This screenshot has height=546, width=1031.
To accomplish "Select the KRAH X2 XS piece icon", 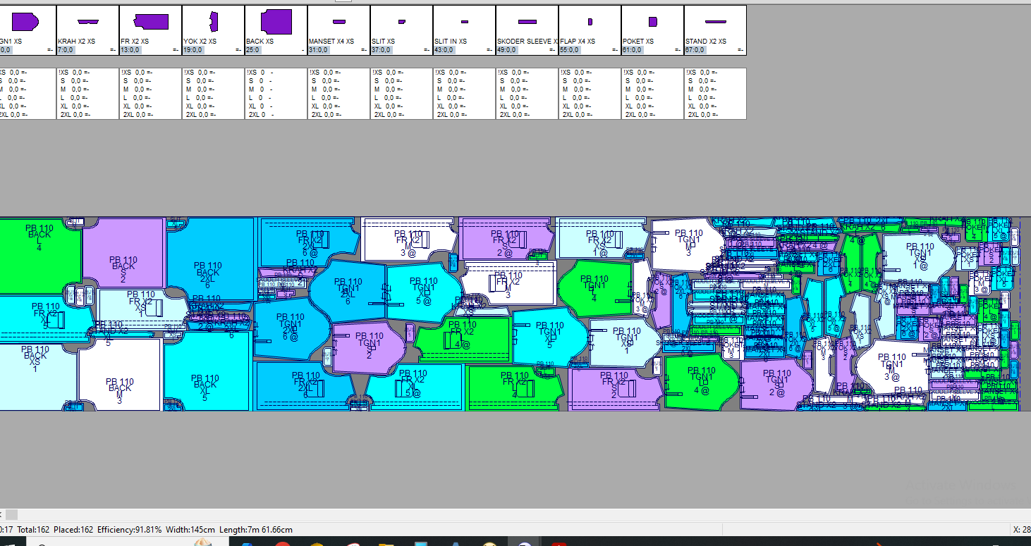I will pos(87,22).
